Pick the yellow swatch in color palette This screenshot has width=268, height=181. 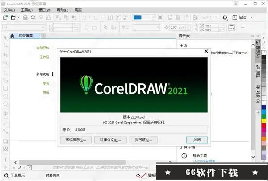264,121
